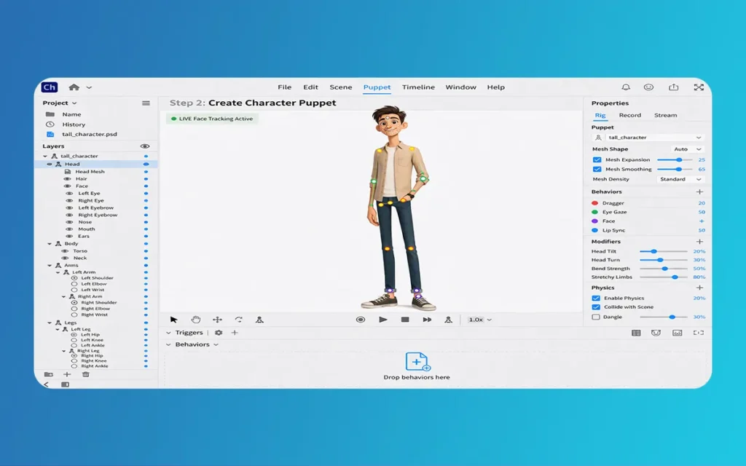Open the Project panel hamburger menu

(146, 103)
